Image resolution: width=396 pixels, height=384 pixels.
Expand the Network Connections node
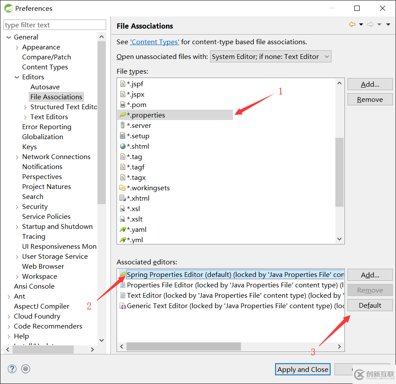pyautogui.click(x=17, y=157)
